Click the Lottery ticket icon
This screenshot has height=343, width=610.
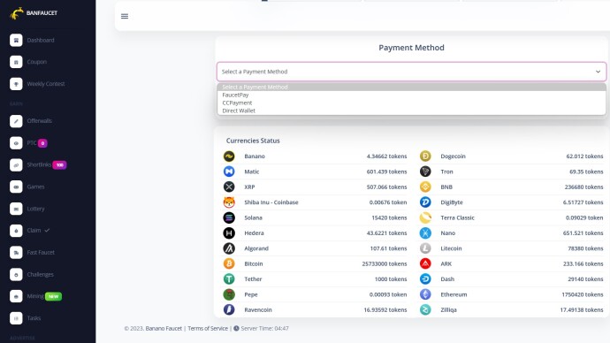(x=16, y=209)
